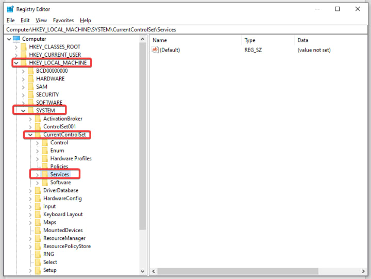Click the Control folder icon
Image resolution: width=371 pixels, height=279 pixels.
coord(45,142)
